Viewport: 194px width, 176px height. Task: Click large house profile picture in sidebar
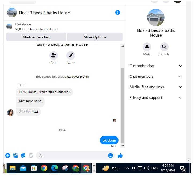click(156, 17)
